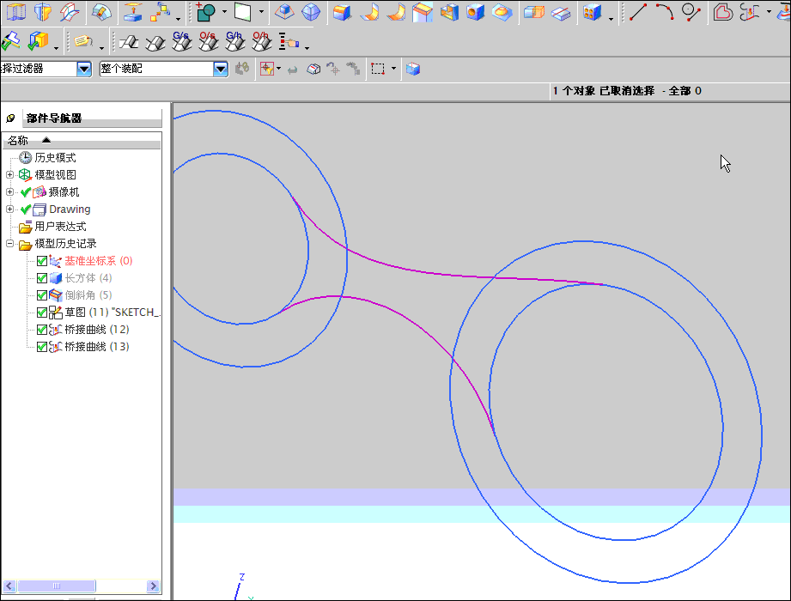
Task: Click the navigator horizontal scrollbar thumb
Action: click(x=56, y=586)
